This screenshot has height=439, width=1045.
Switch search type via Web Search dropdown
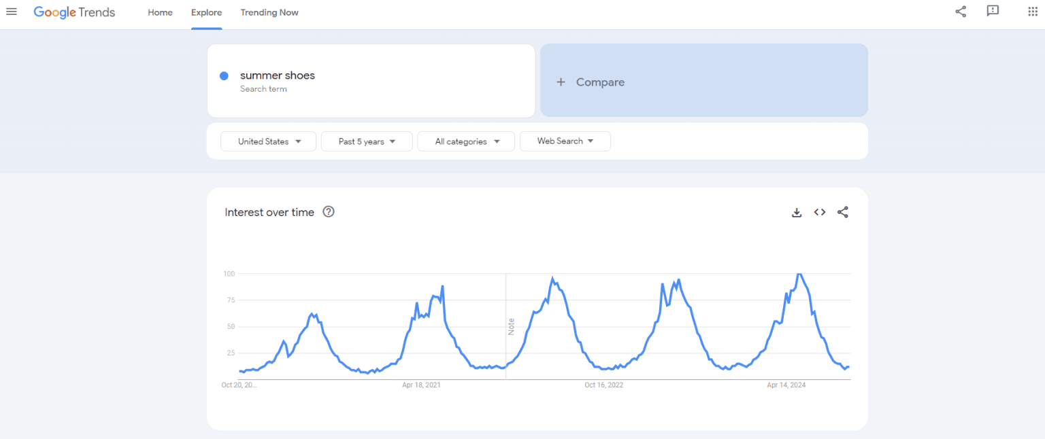[x=565, y=141]
